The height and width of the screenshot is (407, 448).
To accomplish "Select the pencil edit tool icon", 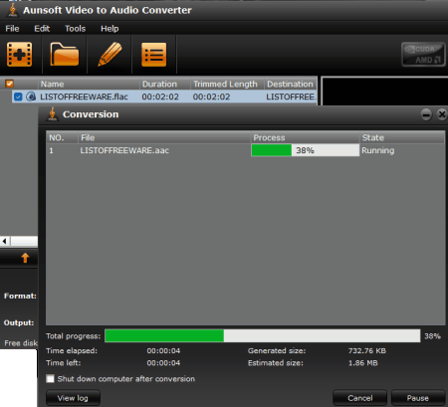I will pyautogui.click(x=110, y=54).
